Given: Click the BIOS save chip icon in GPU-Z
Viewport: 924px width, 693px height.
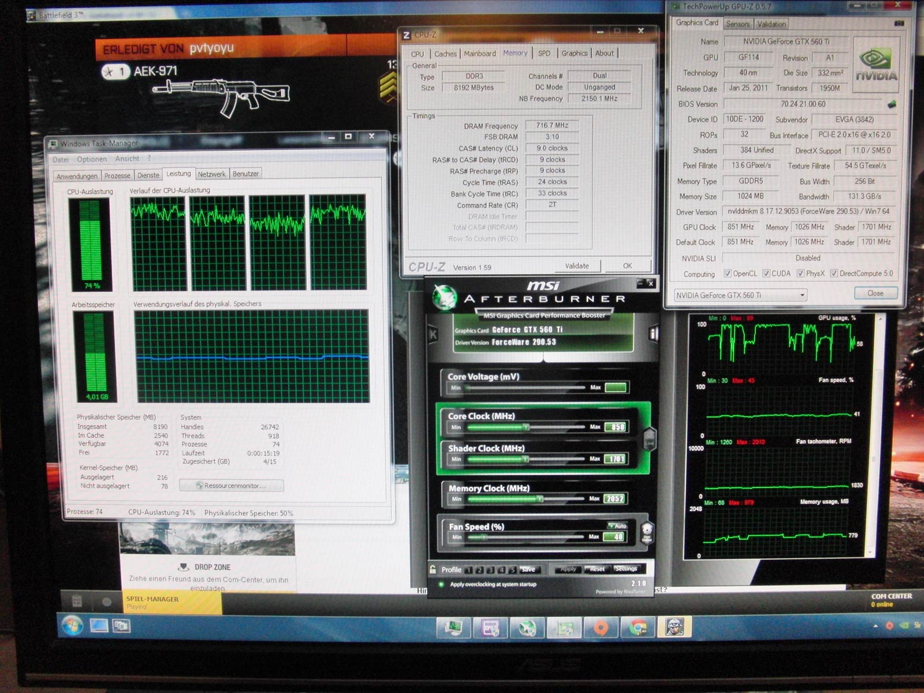Looking at the screenshot, I should pos(892,104).
